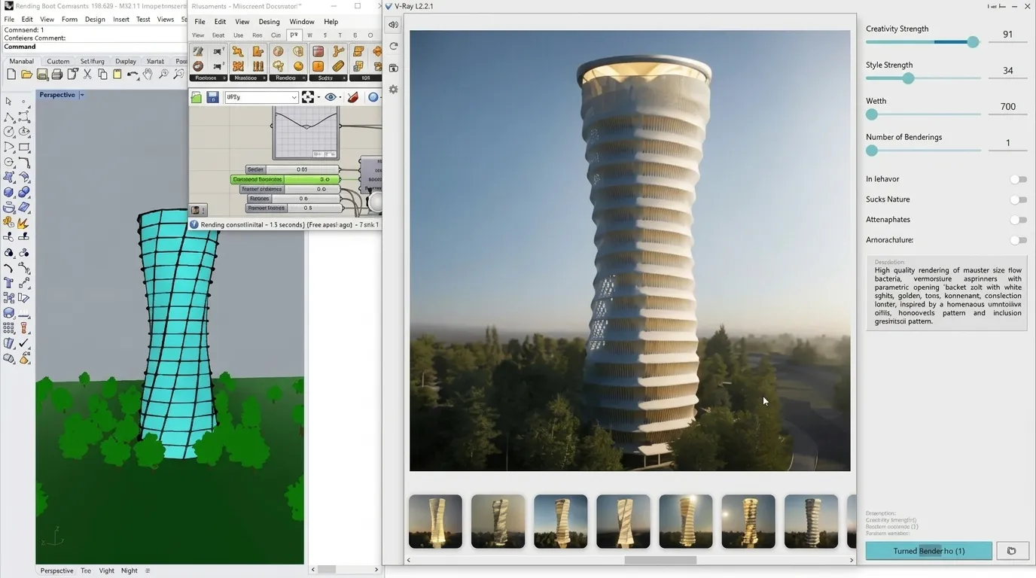Toggle the eye preview icon in Grasshopper toolbar

point(330,97)
